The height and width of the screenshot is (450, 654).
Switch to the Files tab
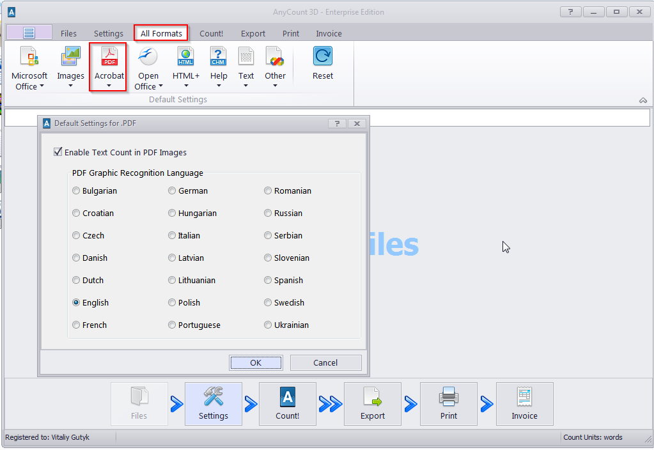coord(68,33)
